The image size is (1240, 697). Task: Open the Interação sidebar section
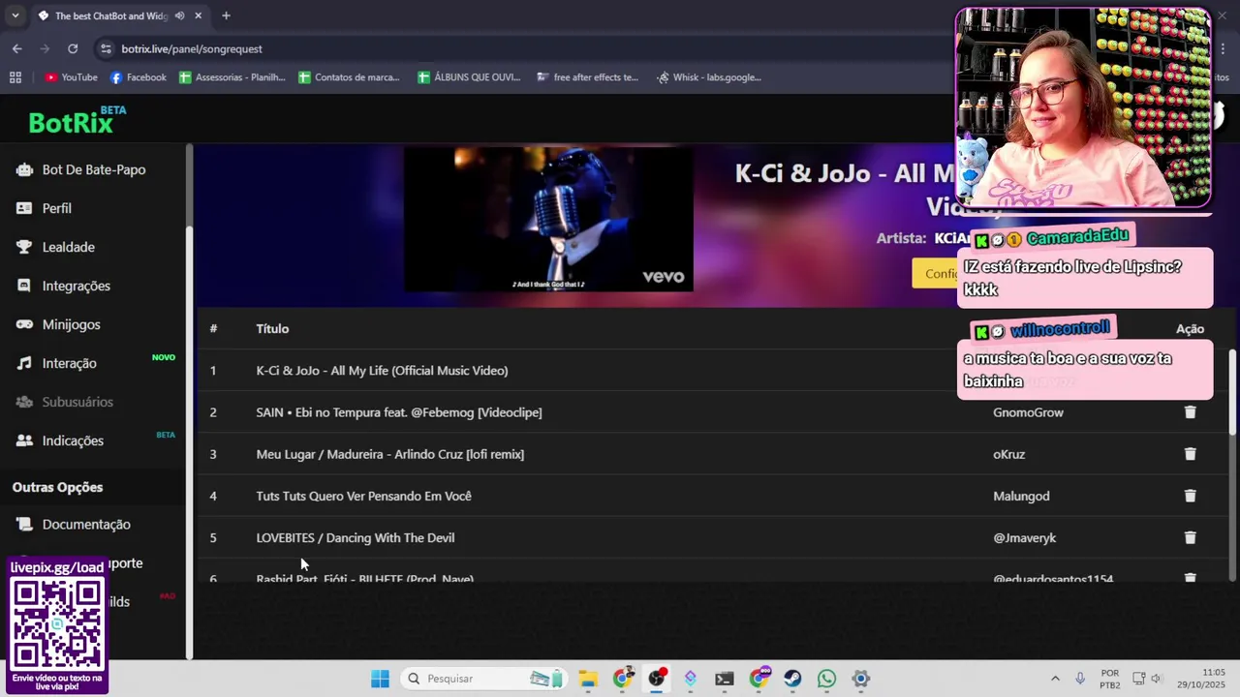tap(70, 363)
